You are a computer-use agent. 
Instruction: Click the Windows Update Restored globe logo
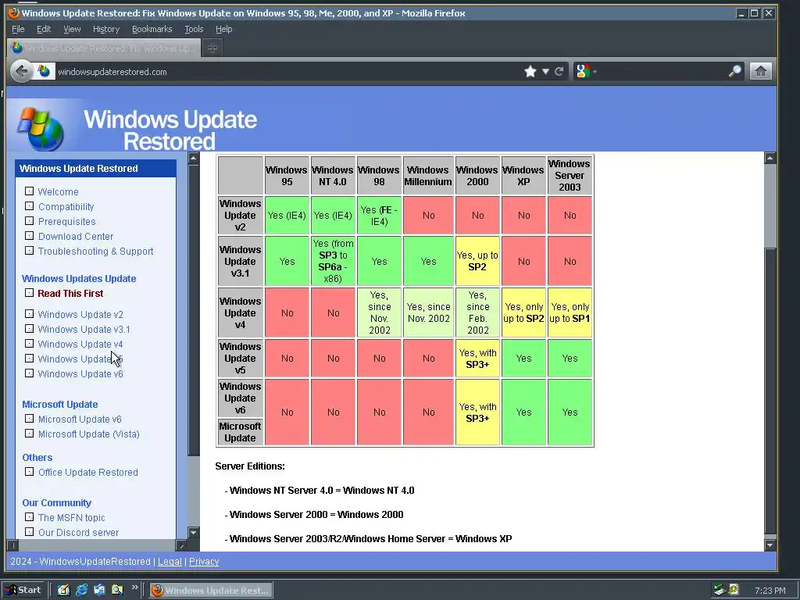[x=41, y=129]
